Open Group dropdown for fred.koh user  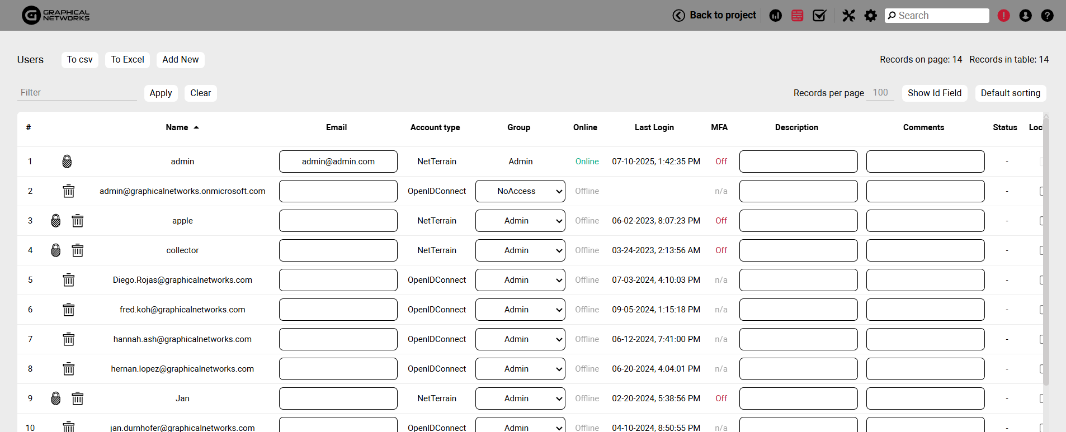coord(520,310)
